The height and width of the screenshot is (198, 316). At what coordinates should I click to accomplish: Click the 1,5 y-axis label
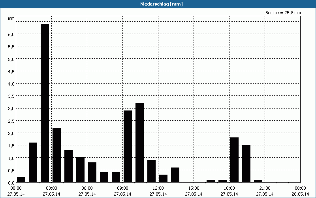(x=11, y=146)
